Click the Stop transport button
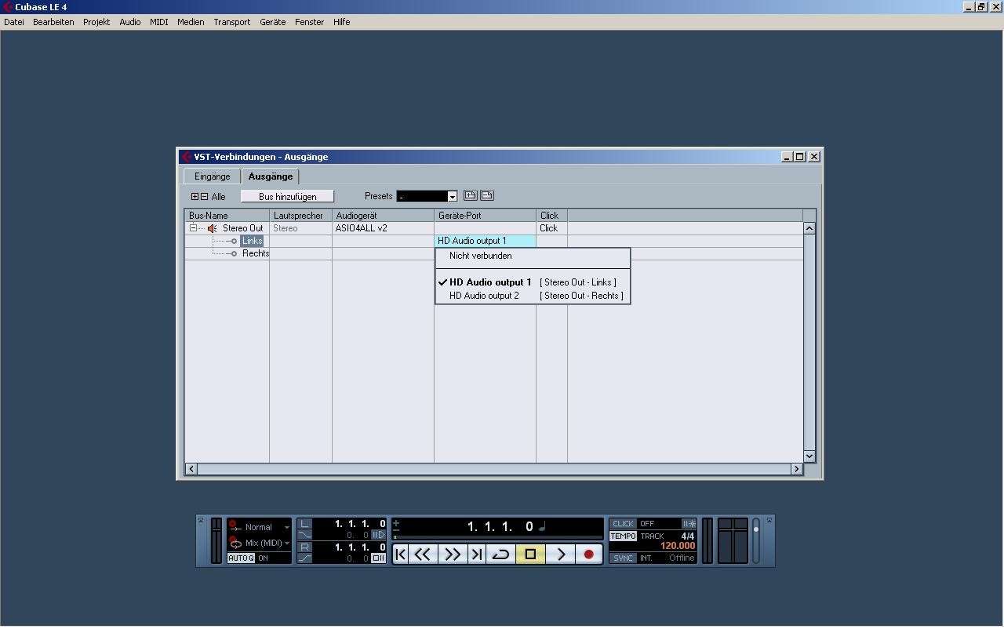Image resolution: width=1004 pixels, height=629 pixels. pyautogui.click(x=530, y=554)
